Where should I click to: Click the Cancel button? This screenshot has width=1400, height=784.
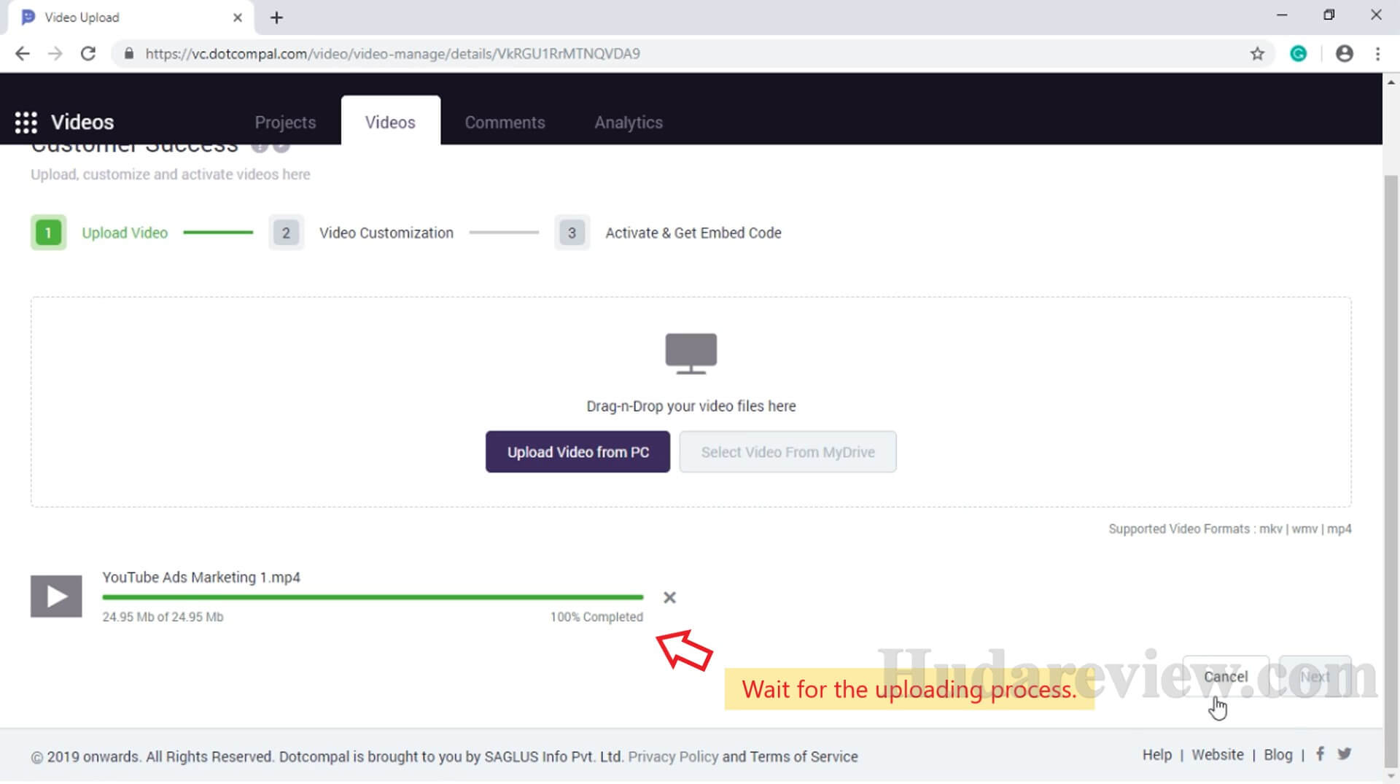pos(1226,677)
